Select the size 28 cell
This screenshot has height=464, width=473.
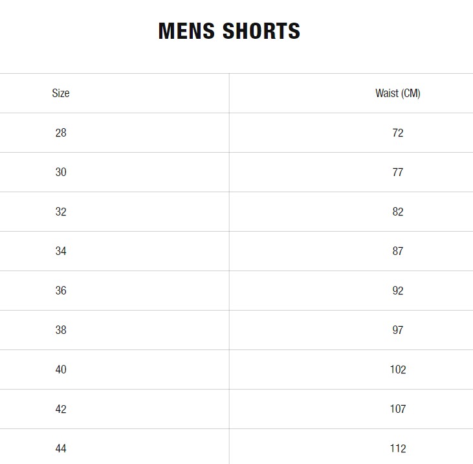click(x=60, y=133)
